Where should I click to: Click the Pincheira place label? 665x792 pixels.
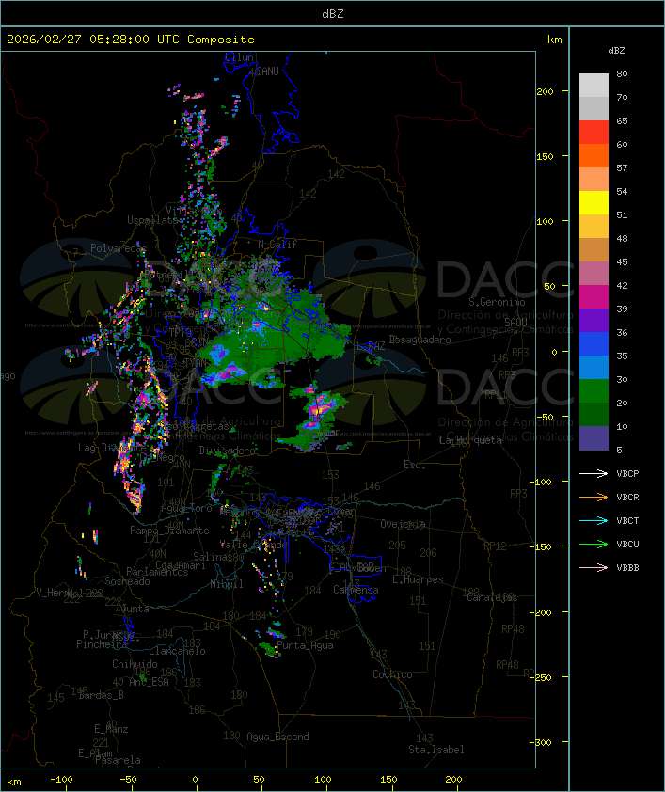tap(102, 644)
